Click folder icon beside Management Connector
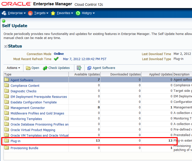The image size is (192, 161). click(7, 107)
